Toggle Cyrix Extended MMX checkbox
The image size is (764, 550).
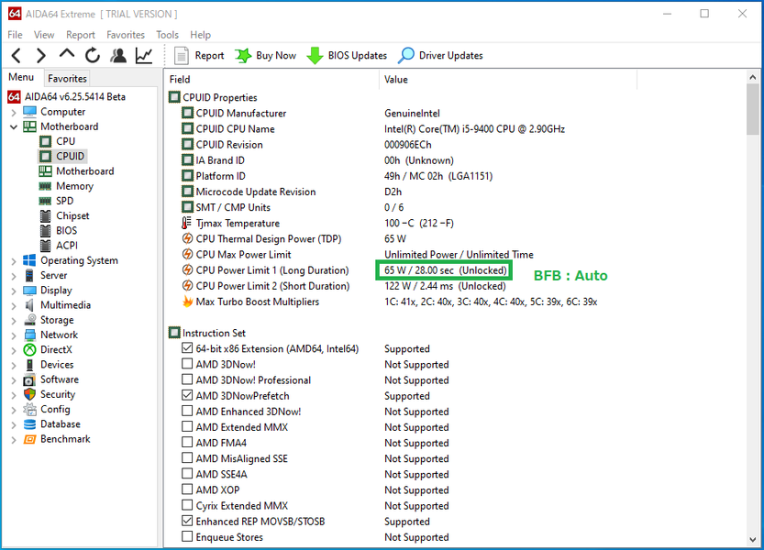[187, 505]
